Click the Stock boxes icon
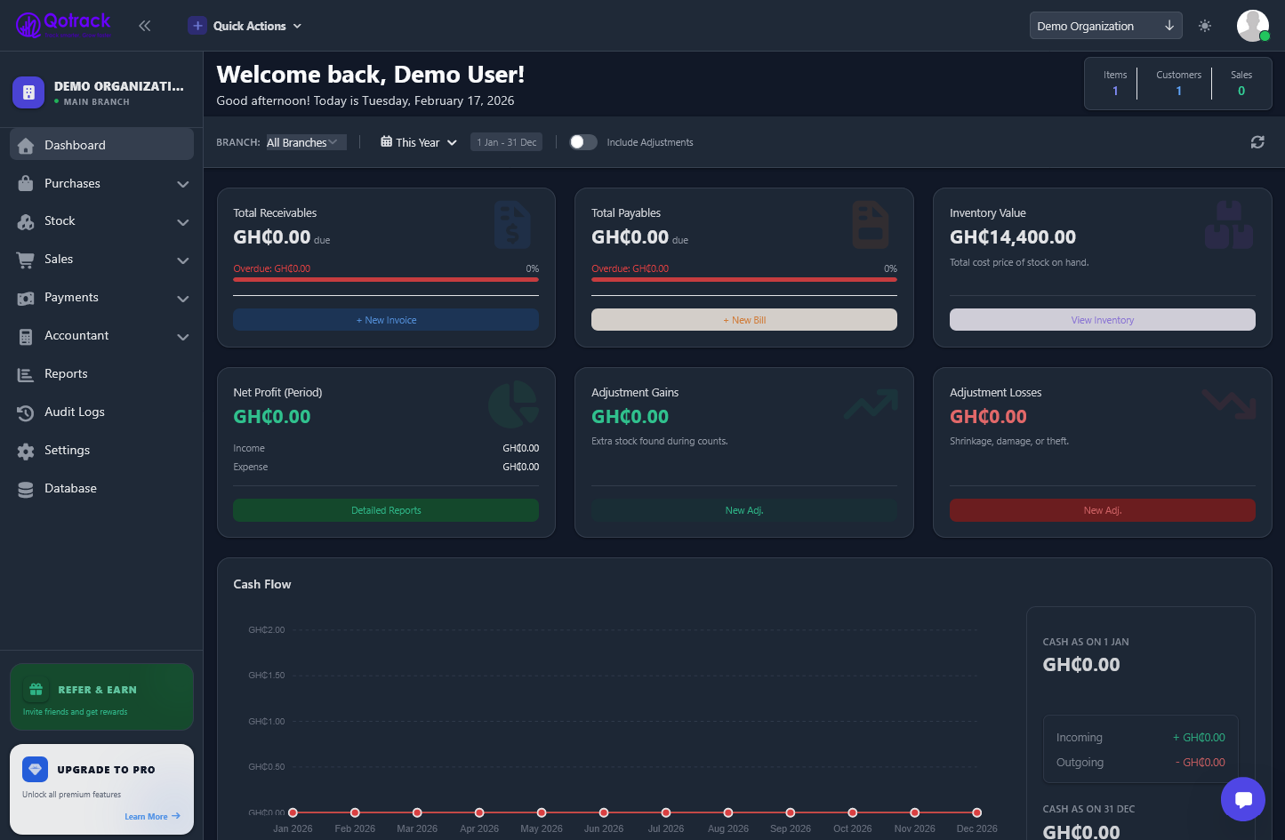Viewport: 1285px width, 840px height. tap(26, 221)
